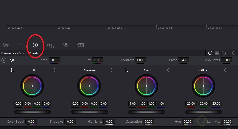Screen dimensions: 238x129
Task: Click the Lift master wheel slider
Action: [33, 112]
